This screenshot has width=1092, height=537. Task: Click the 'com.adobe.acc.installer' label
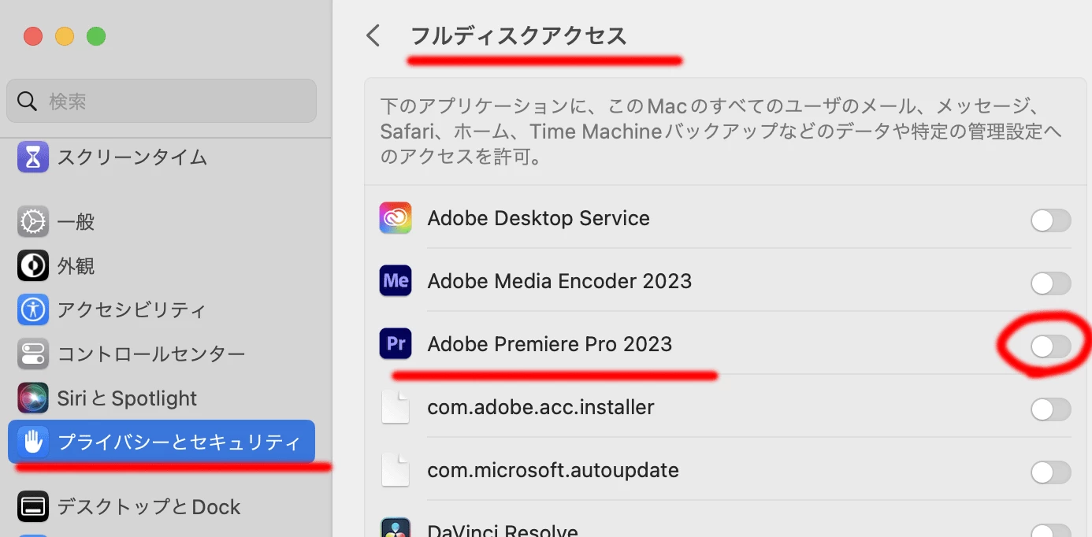(540, 407)
